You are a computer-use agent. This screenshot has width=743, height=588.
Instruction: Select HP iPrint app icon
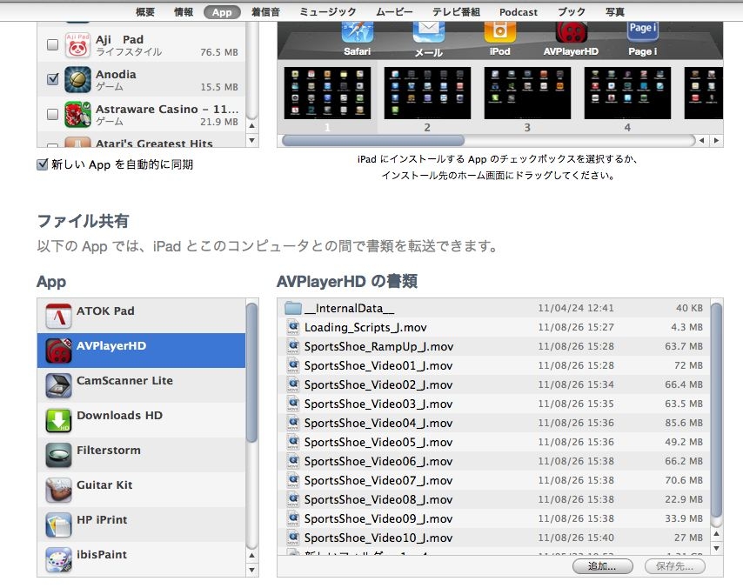pyautogui.click(x=59, y=525)
